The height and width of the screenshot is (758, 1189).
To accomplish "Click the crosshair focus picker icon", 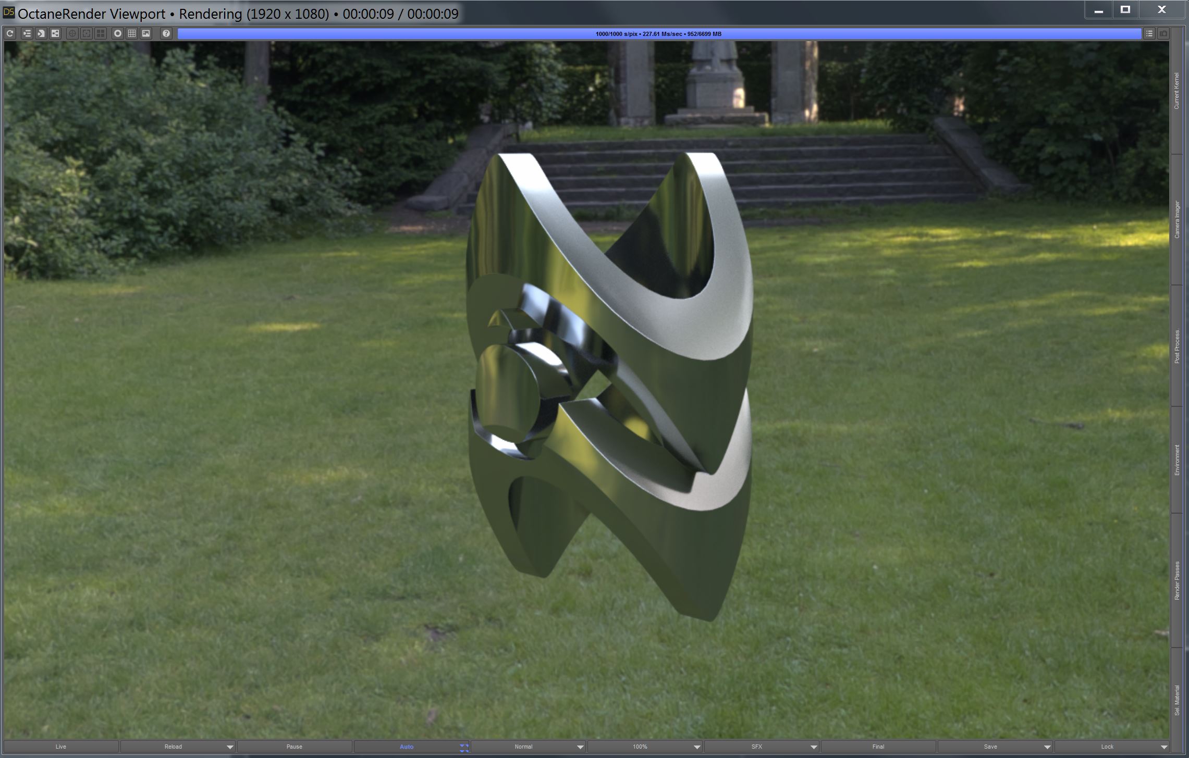I will 72,34.
